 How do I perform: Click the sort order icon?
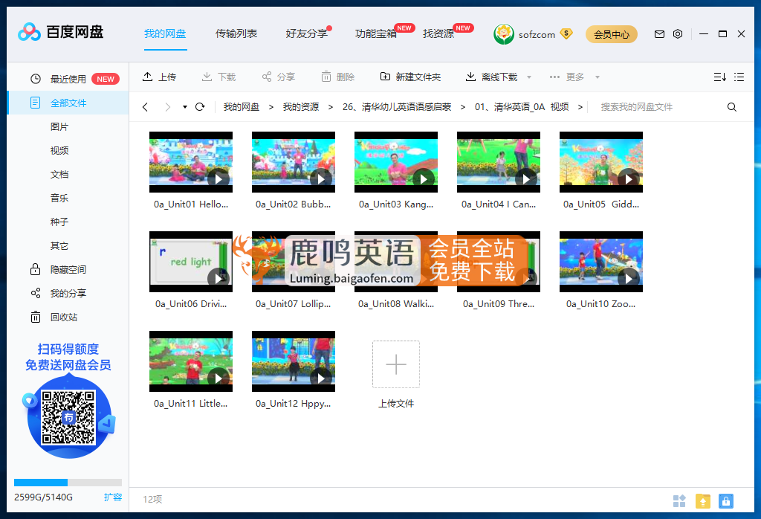point(719,77)
